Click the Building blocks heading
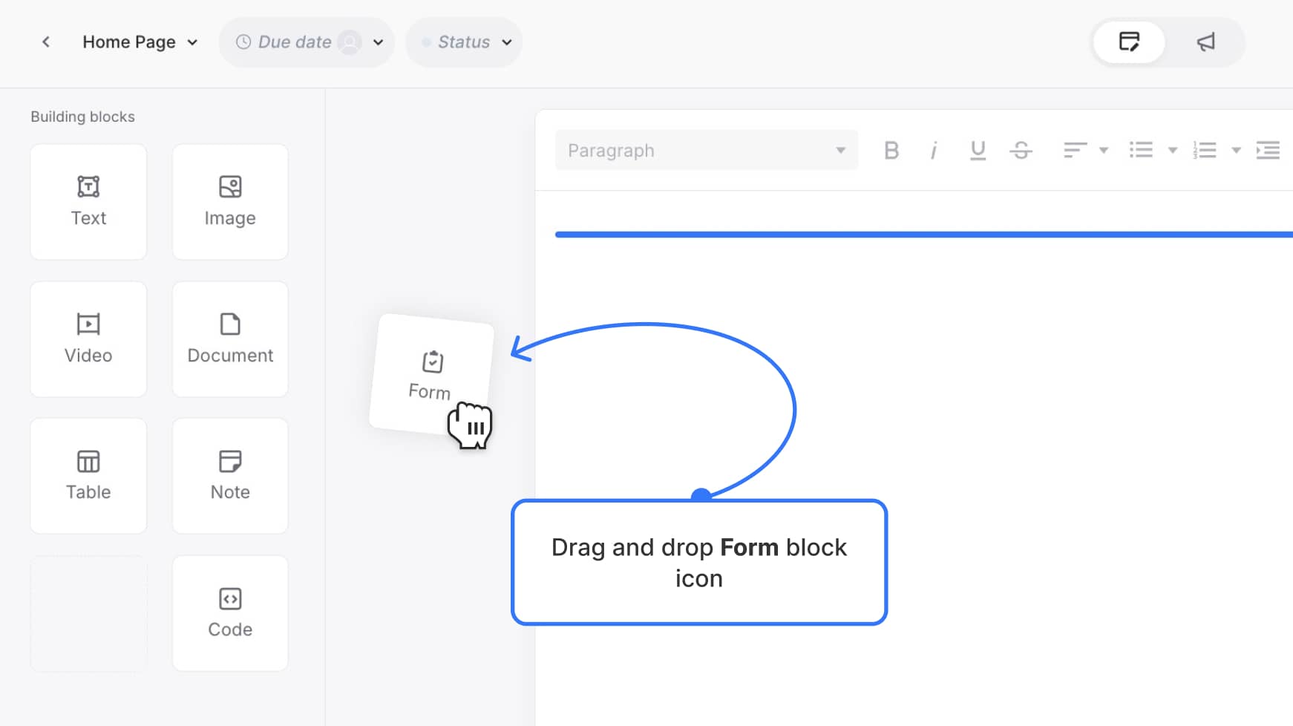The image size is (1293, 726). point(82,117)
